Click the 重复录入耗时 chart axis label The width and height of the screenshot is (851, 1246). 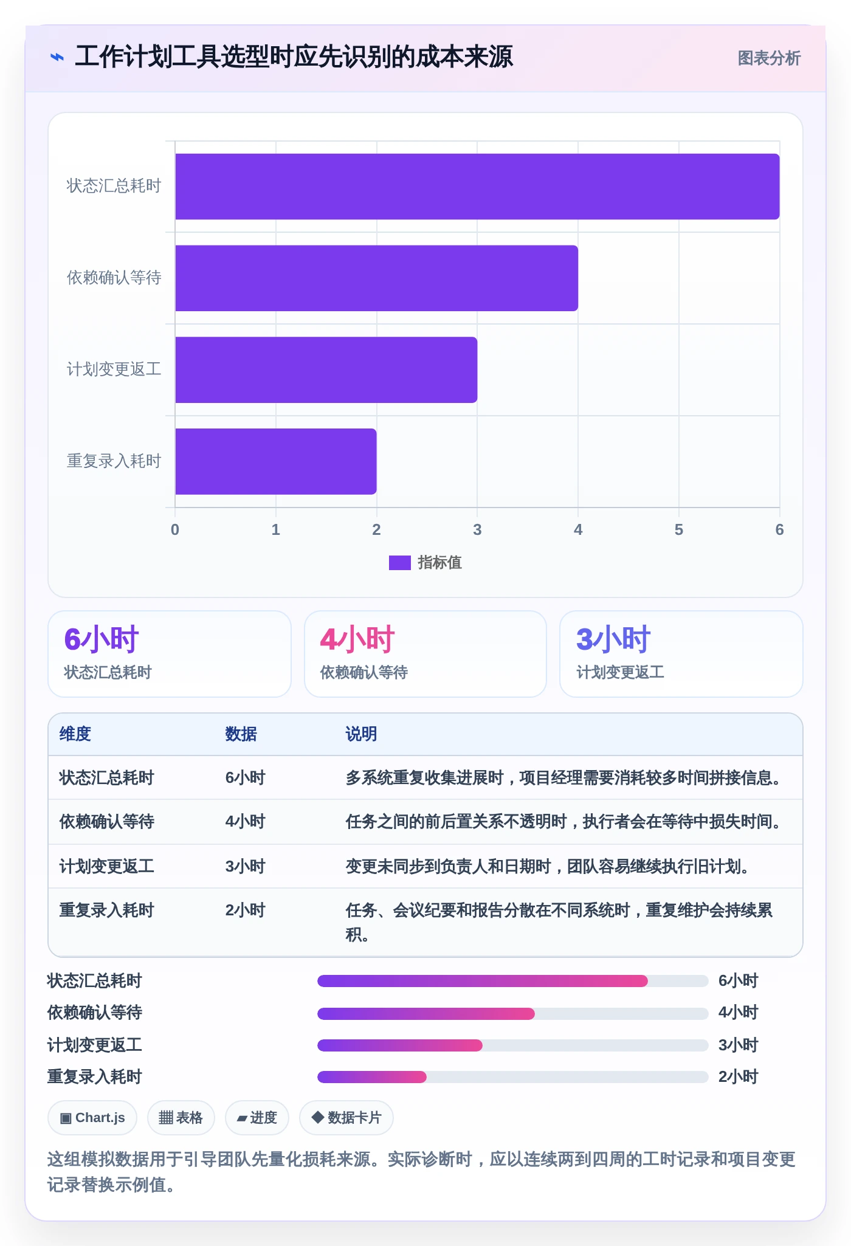tap(114, 461)
